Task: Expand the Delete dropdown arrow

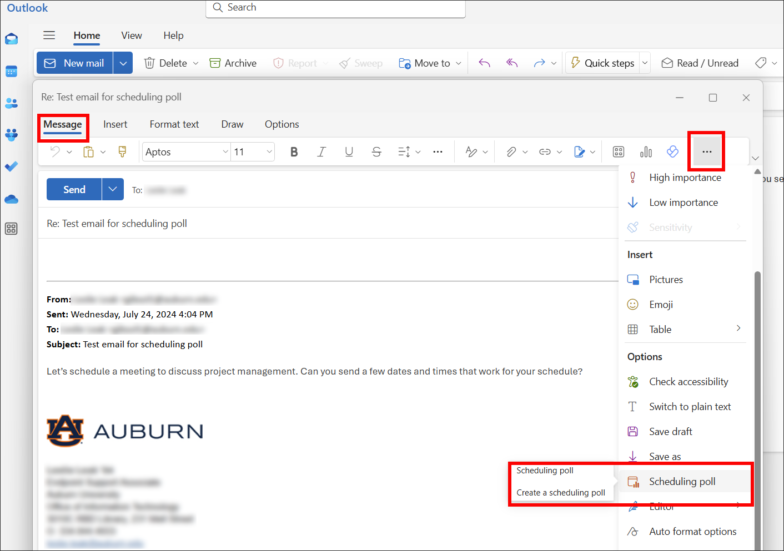Action: [x=195, y=63]
